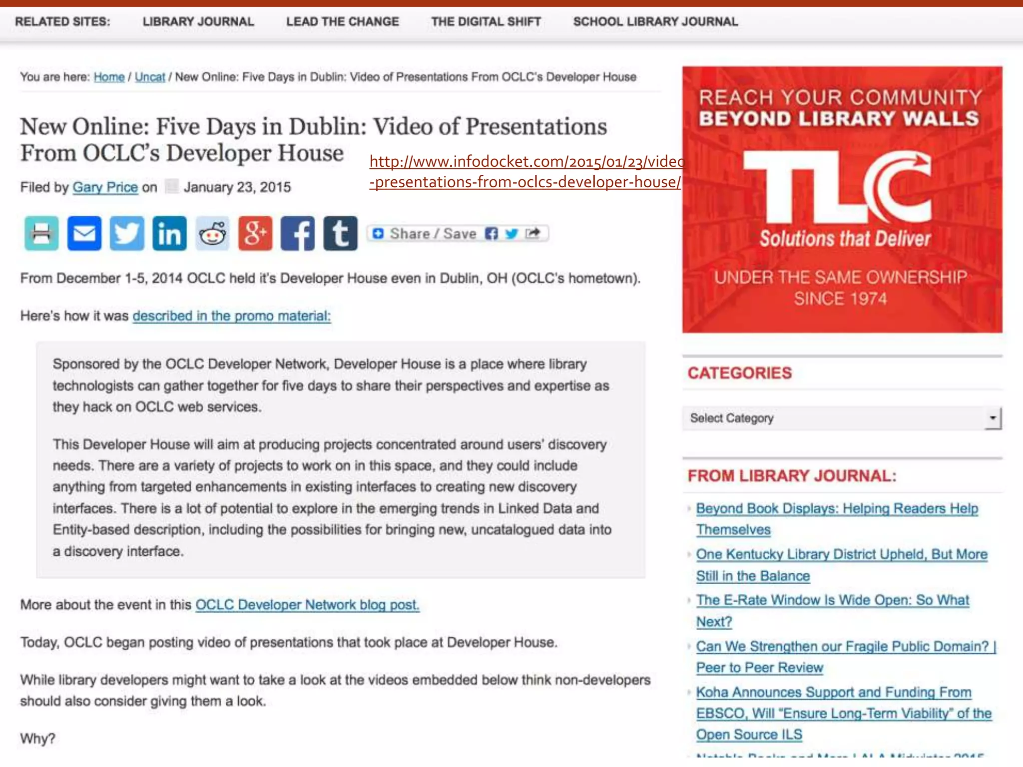The height and width of the screenshot is (767, 1023).
Task: Visit School Library Journal site
Action: 656,21
